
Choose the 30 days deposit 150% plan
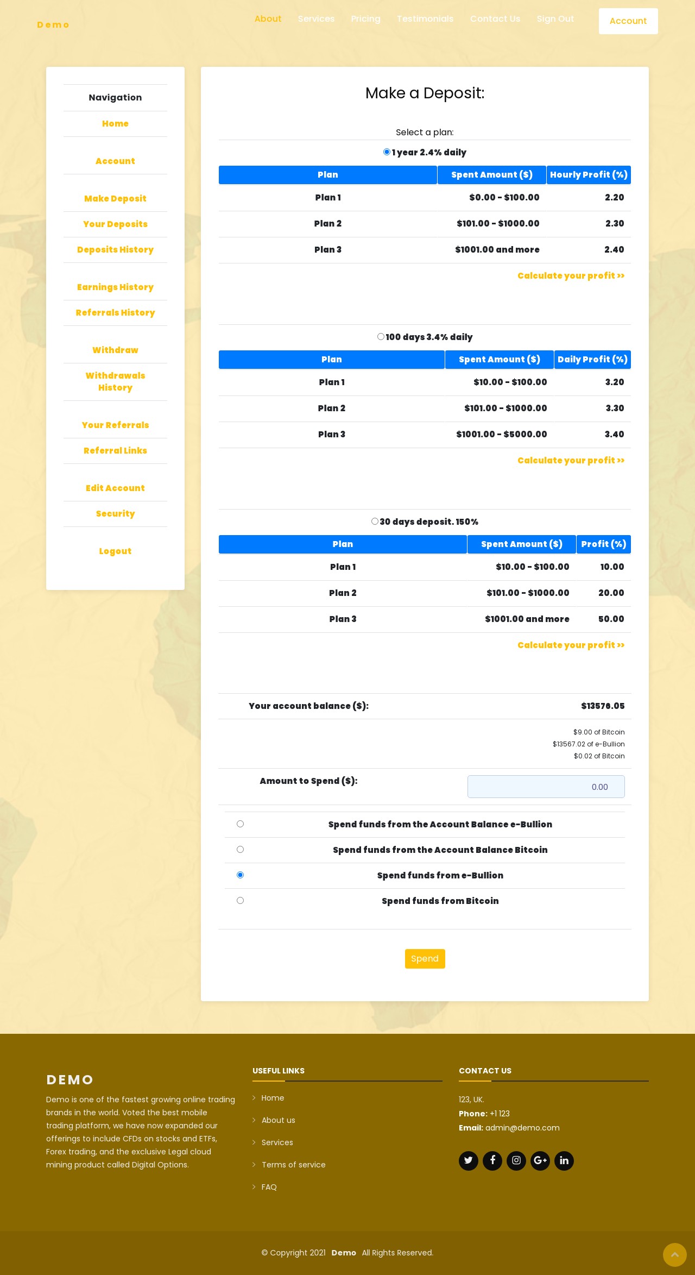click(375, 522)
